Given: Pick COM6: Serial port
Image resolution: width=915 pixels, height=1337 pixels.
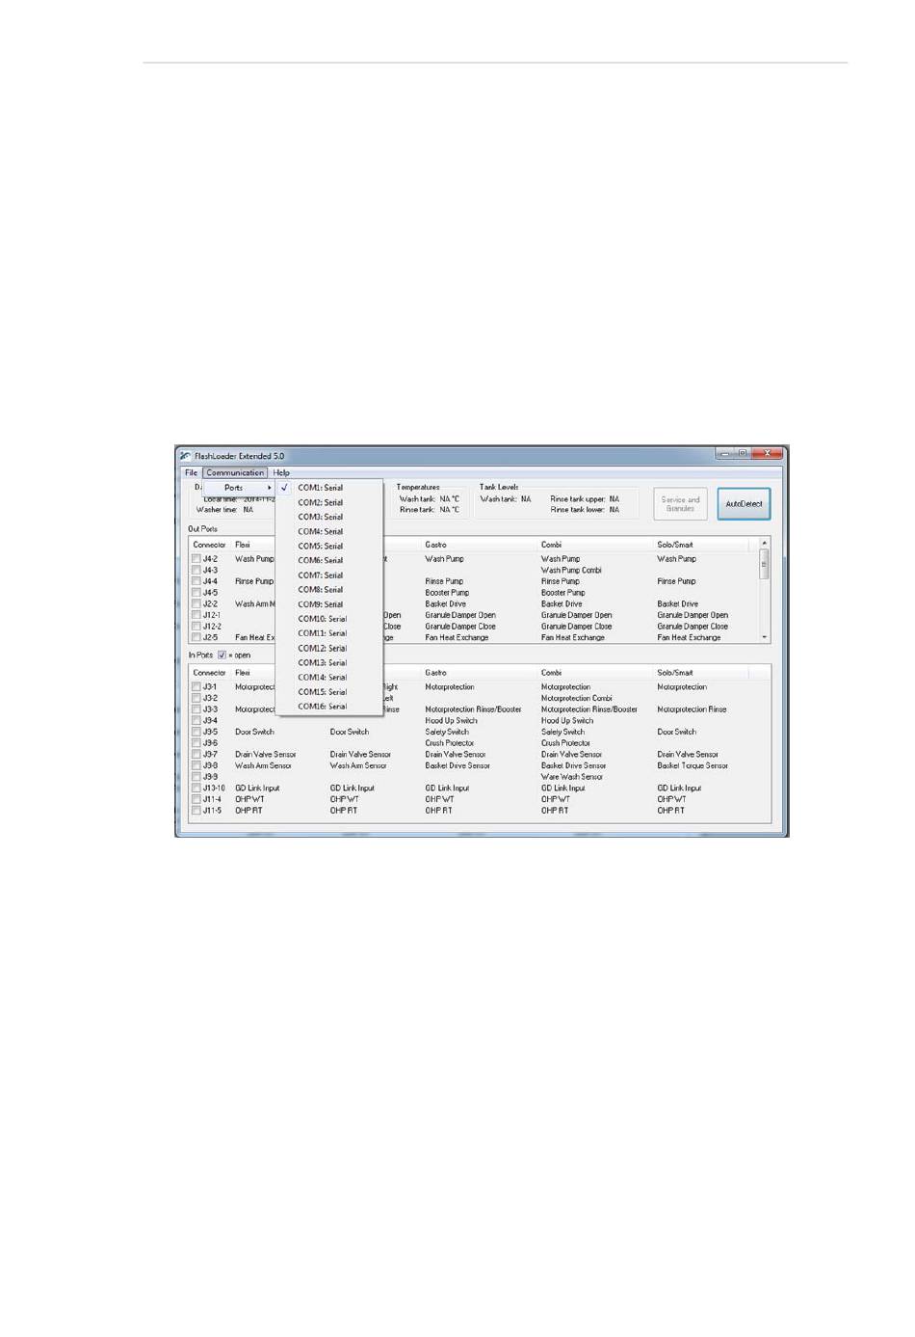Looking at the screenshot, I should 329,560.
